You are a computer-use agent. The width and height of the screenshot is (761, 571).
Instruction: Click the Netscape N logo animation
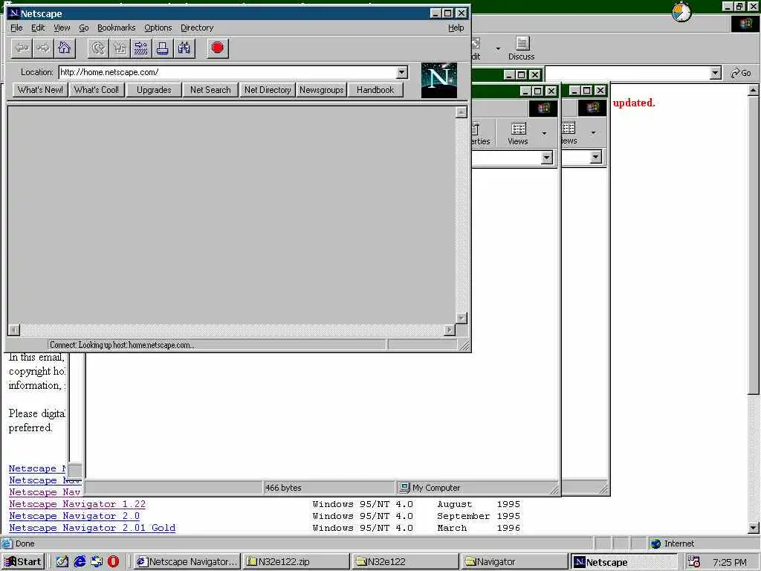tap(438, 80)
